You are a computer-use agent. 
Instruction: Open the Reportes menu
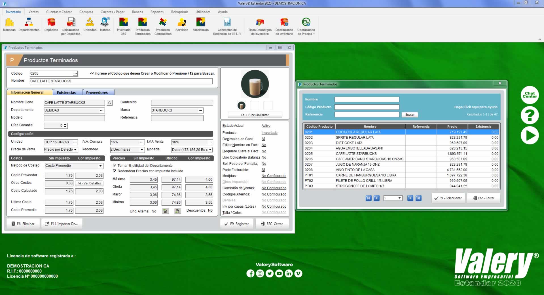point(157,12)
